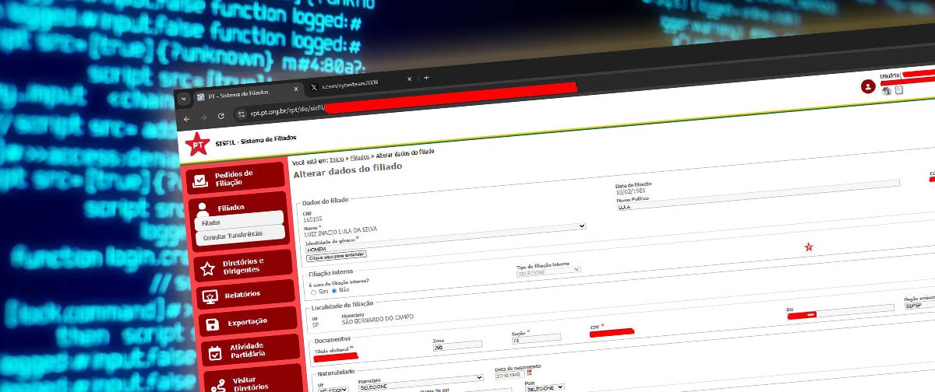This screenshot has width=935, height=392.
Task: Click the user profile avatar icon
Action: pos(867,86)
